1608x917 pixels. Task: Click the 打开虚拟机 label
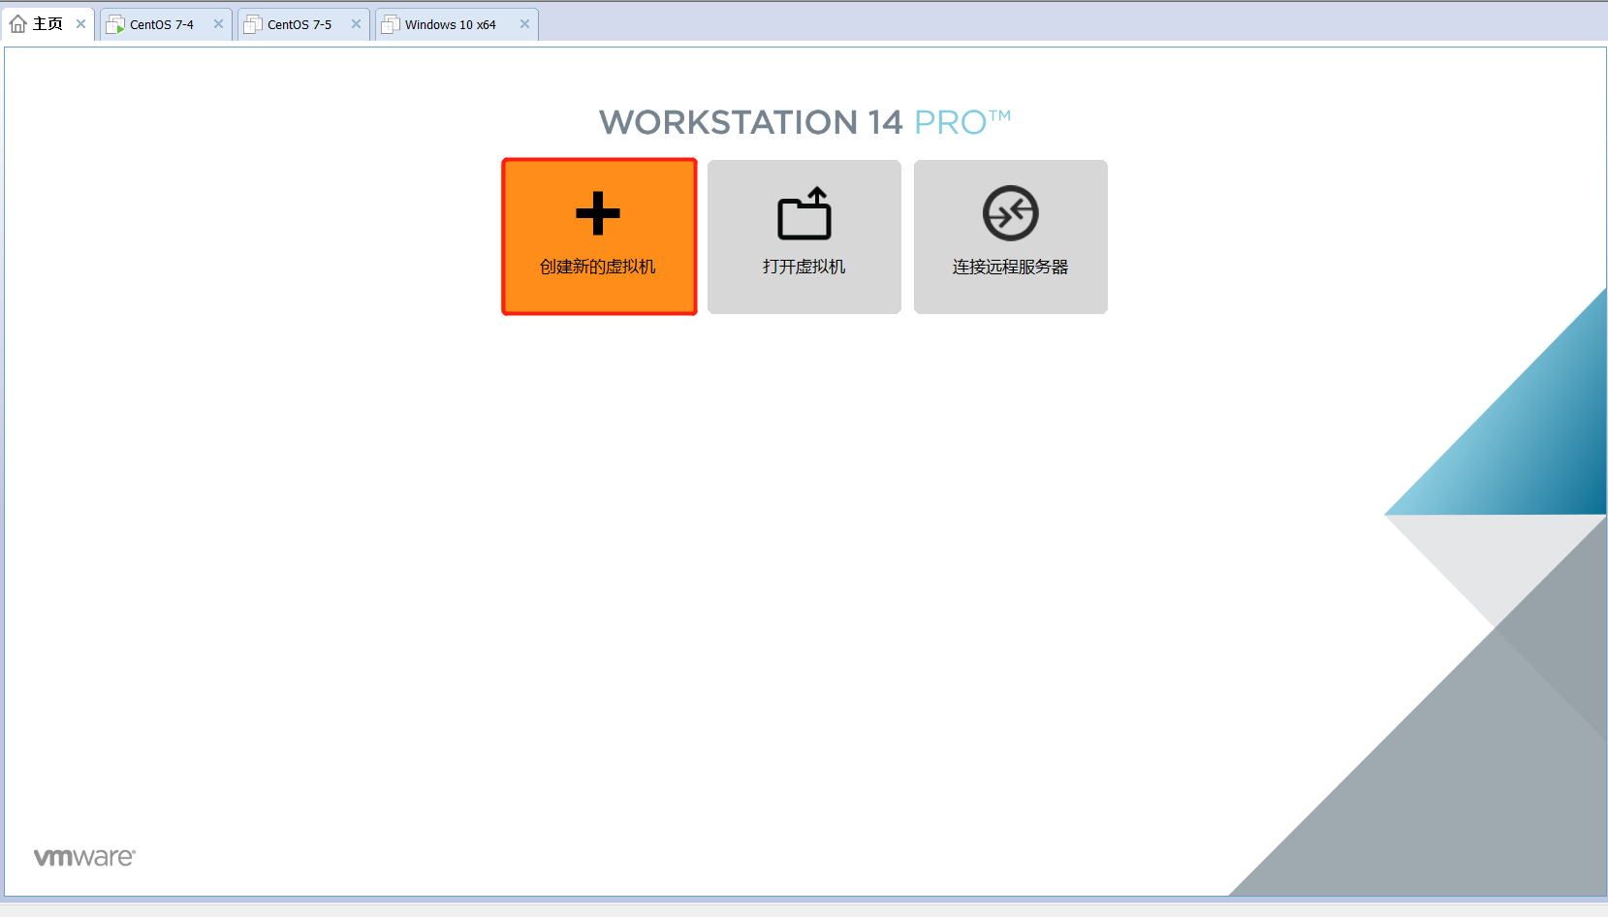click(x=804, y=267)
